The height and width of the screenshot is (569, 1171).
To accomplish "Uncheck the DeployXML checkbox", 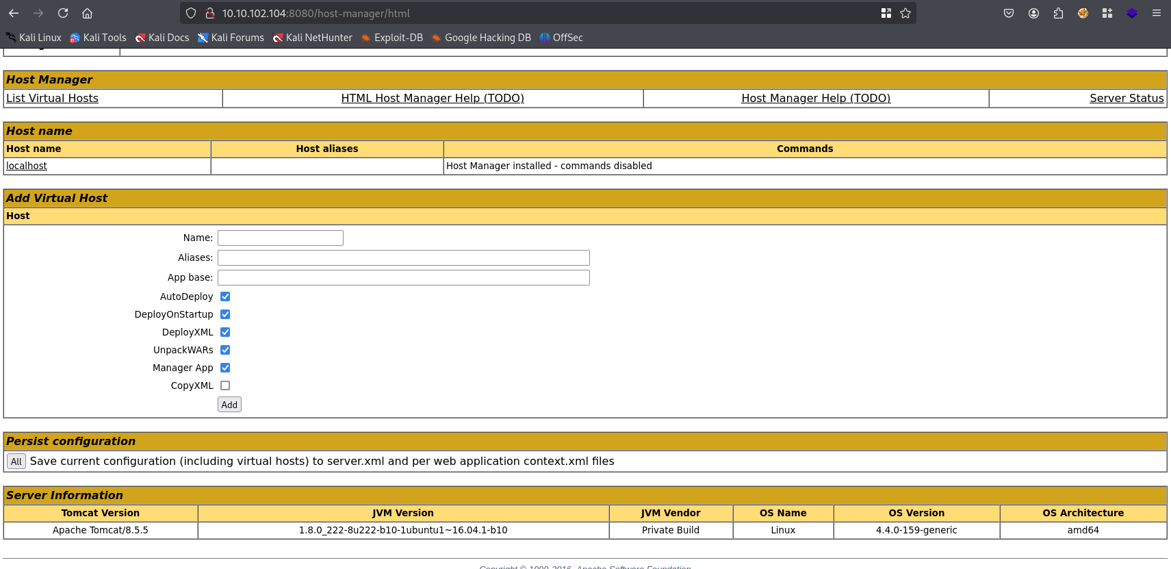I will click(225, 332).
